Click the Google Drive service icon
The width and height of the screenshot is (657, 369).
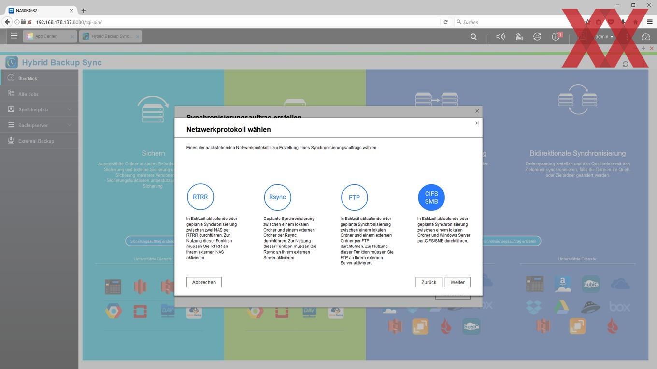coord(562,306)
